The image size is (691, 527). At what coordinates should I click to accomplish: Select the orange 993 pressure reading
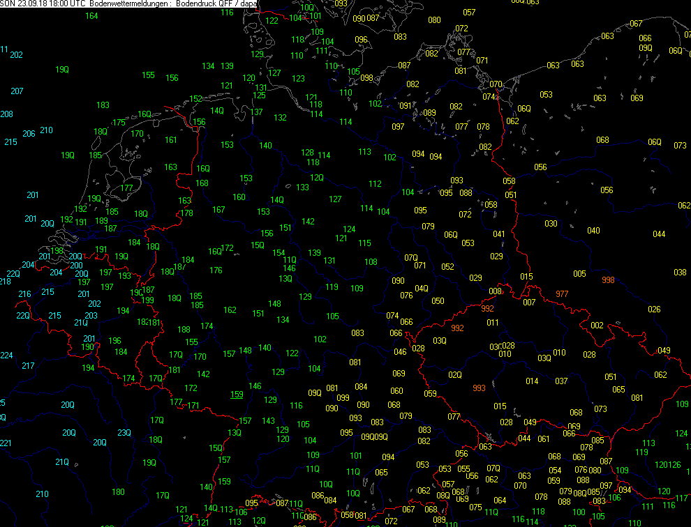tap(479, 388)
